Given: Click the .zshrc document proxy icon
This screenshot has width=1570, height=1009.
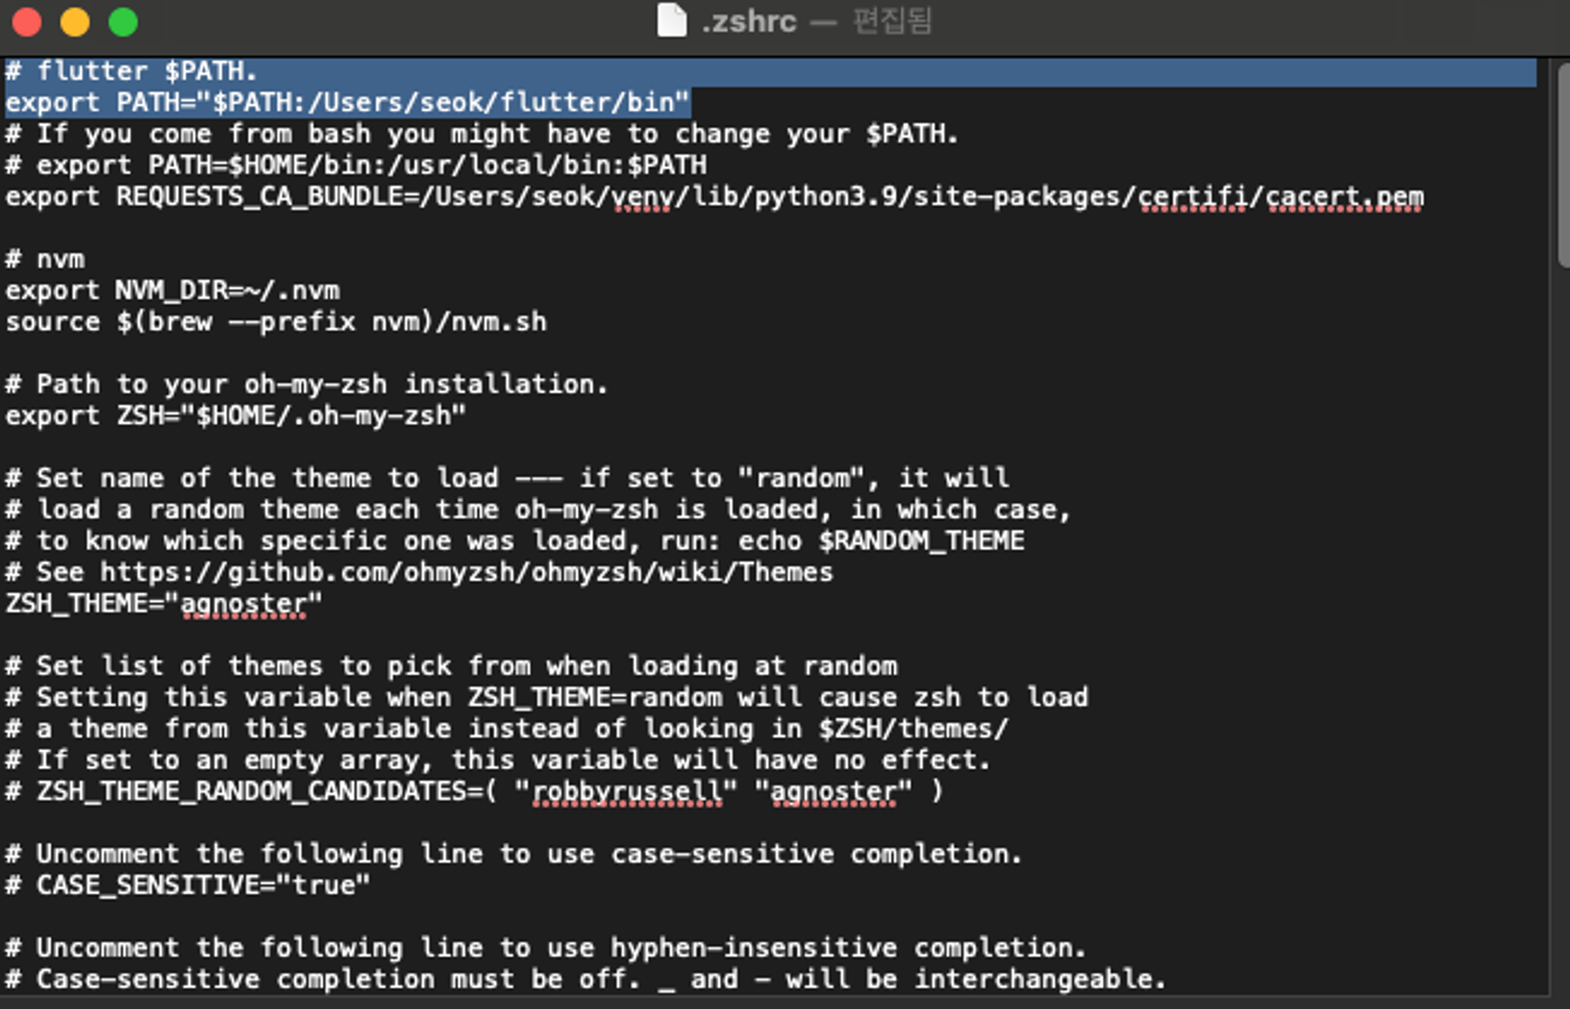Looking at the screenshot, I should pos(671,20).
